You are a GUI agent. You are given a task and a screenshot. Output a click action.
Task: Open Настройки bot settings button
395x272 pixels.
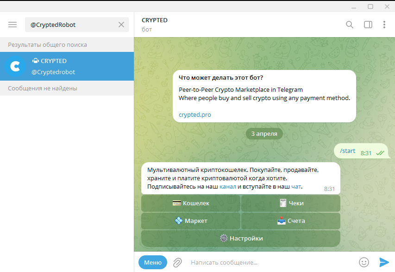click(241, 239)
